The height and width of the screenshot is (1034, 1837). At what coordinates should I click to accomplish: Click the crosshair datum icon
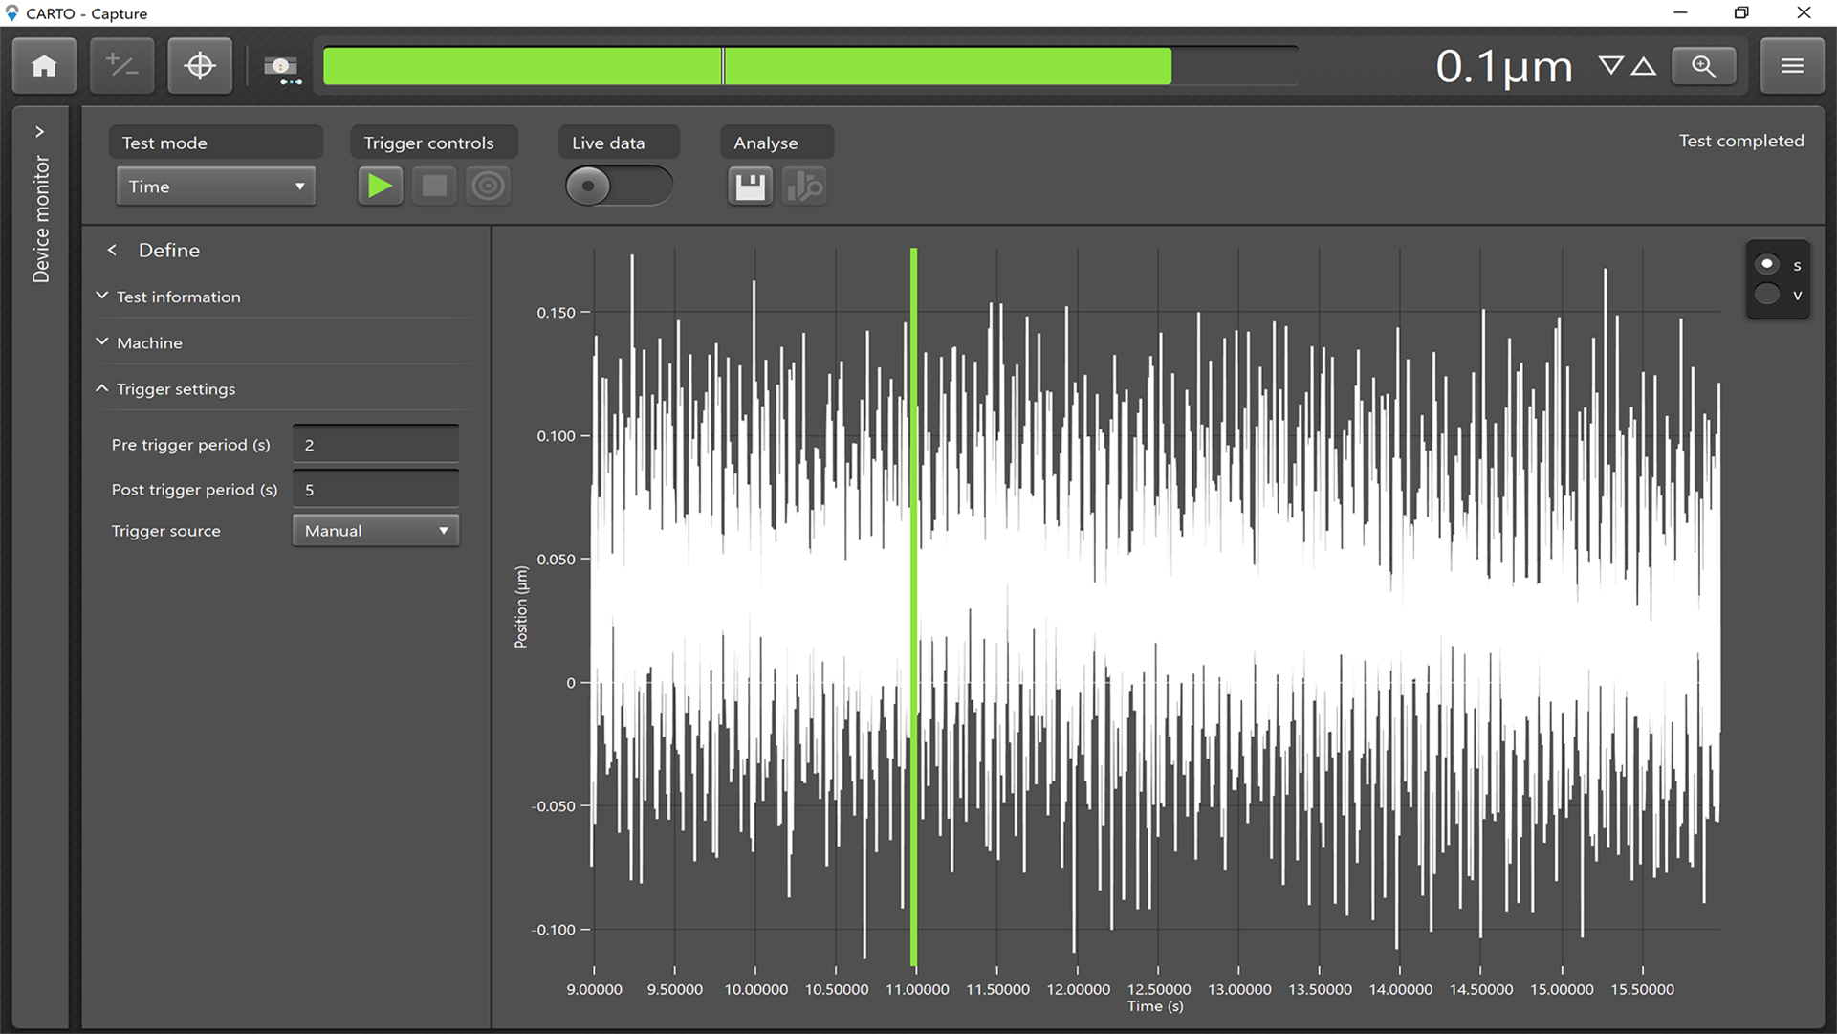click(x=200, y=66)
